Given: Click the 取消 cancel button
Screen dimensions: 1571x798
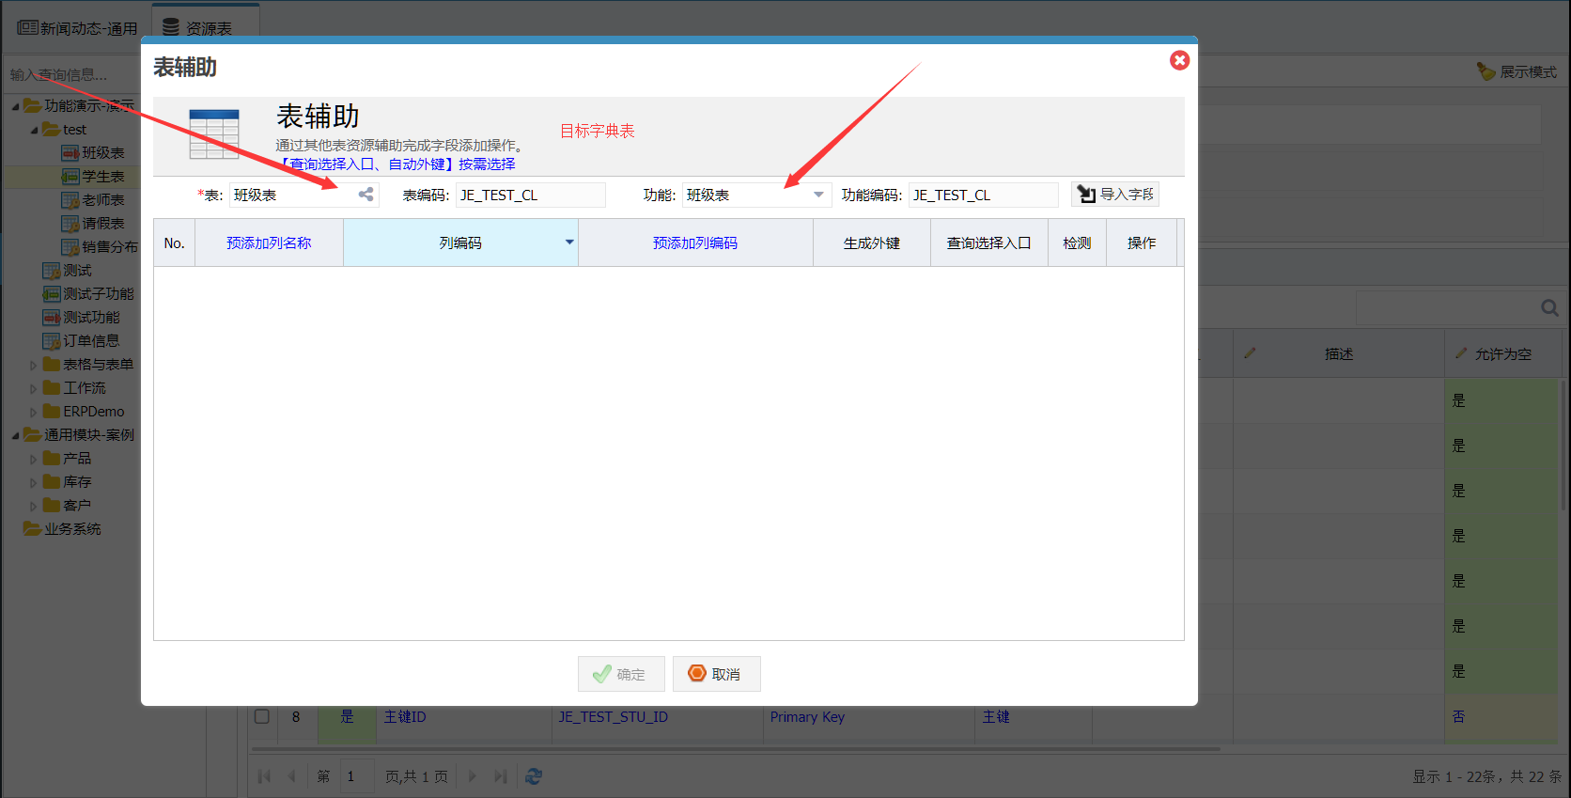Looking at the screenshot, I should [716, 674].
